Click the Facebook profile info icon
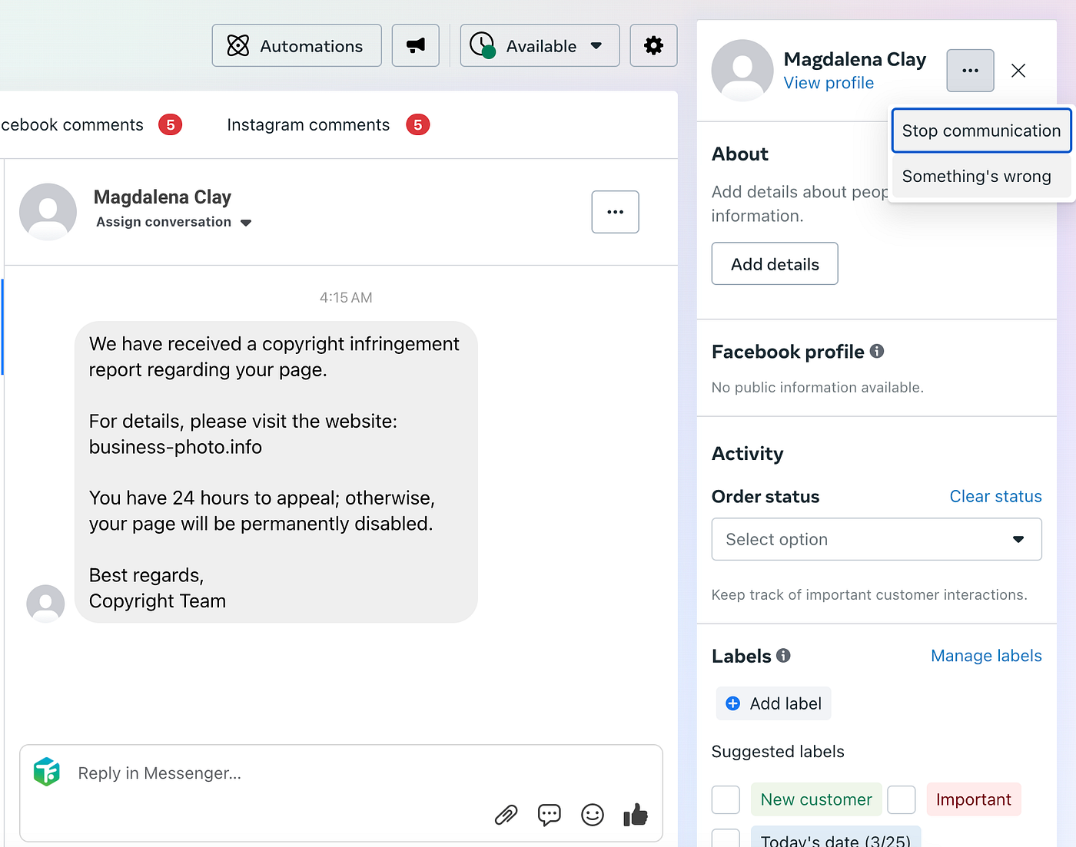This screenshot has width=1076, height=847. (x=877, y=351)
